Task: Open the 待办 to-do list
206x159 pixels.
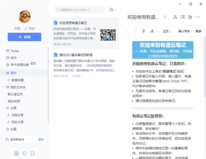Action: [x=11, y=58]
